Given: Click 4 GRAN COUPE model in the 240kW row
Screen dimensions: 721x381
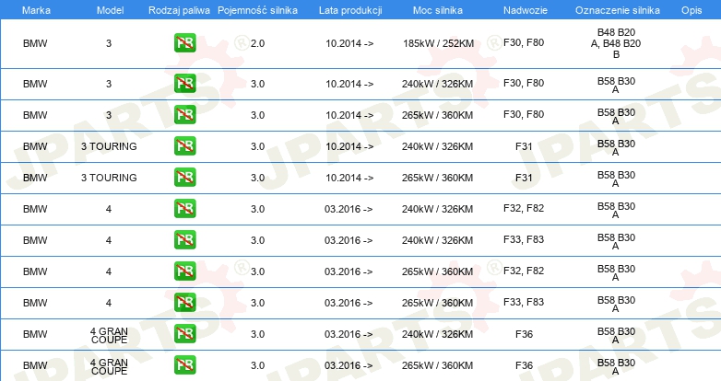Looking at the screenshot, I should tap(109, 336).
